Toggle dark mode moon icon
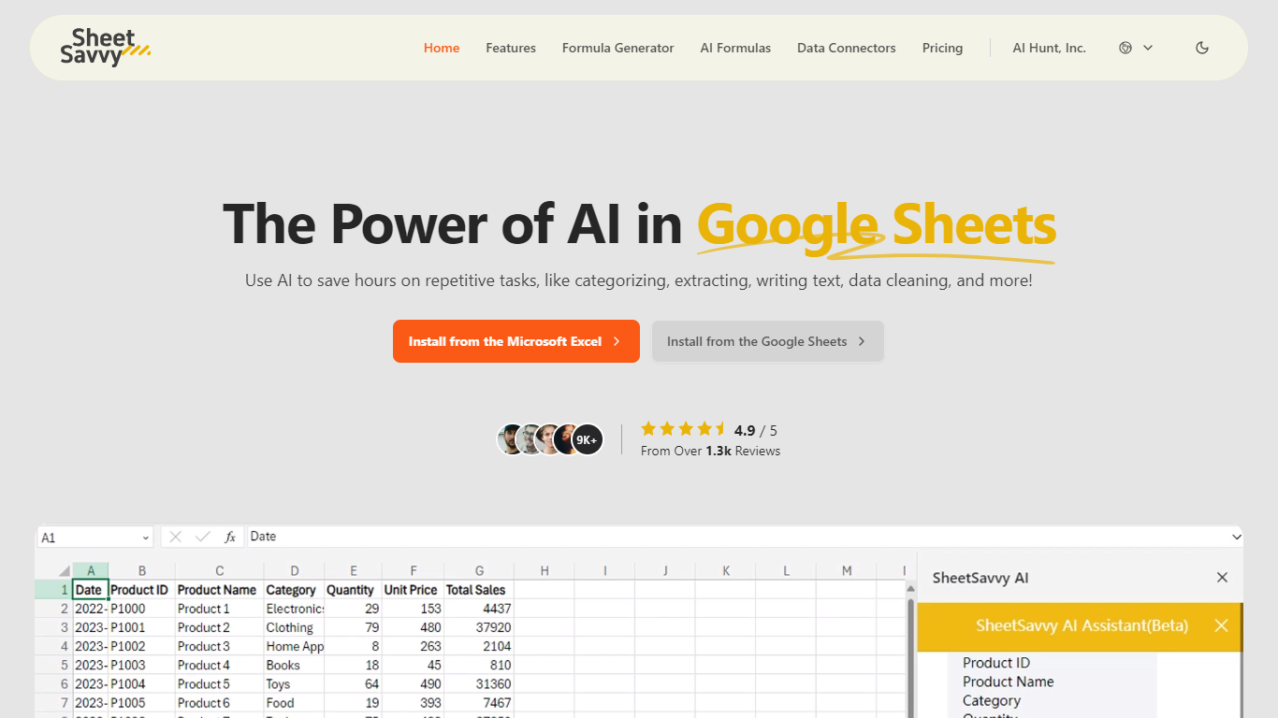Screen dimensions: 1278x718 (1202, 48)
